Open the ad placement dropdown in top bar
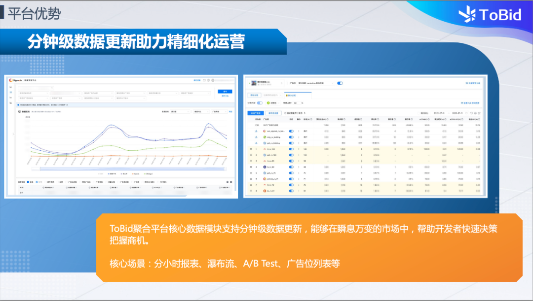Image resolution: width=533 pixels, height=301 pixels. point(315,83)
